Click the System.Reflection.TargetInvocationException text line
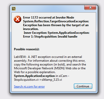This screenshot has width=104, height=99. 56,21
